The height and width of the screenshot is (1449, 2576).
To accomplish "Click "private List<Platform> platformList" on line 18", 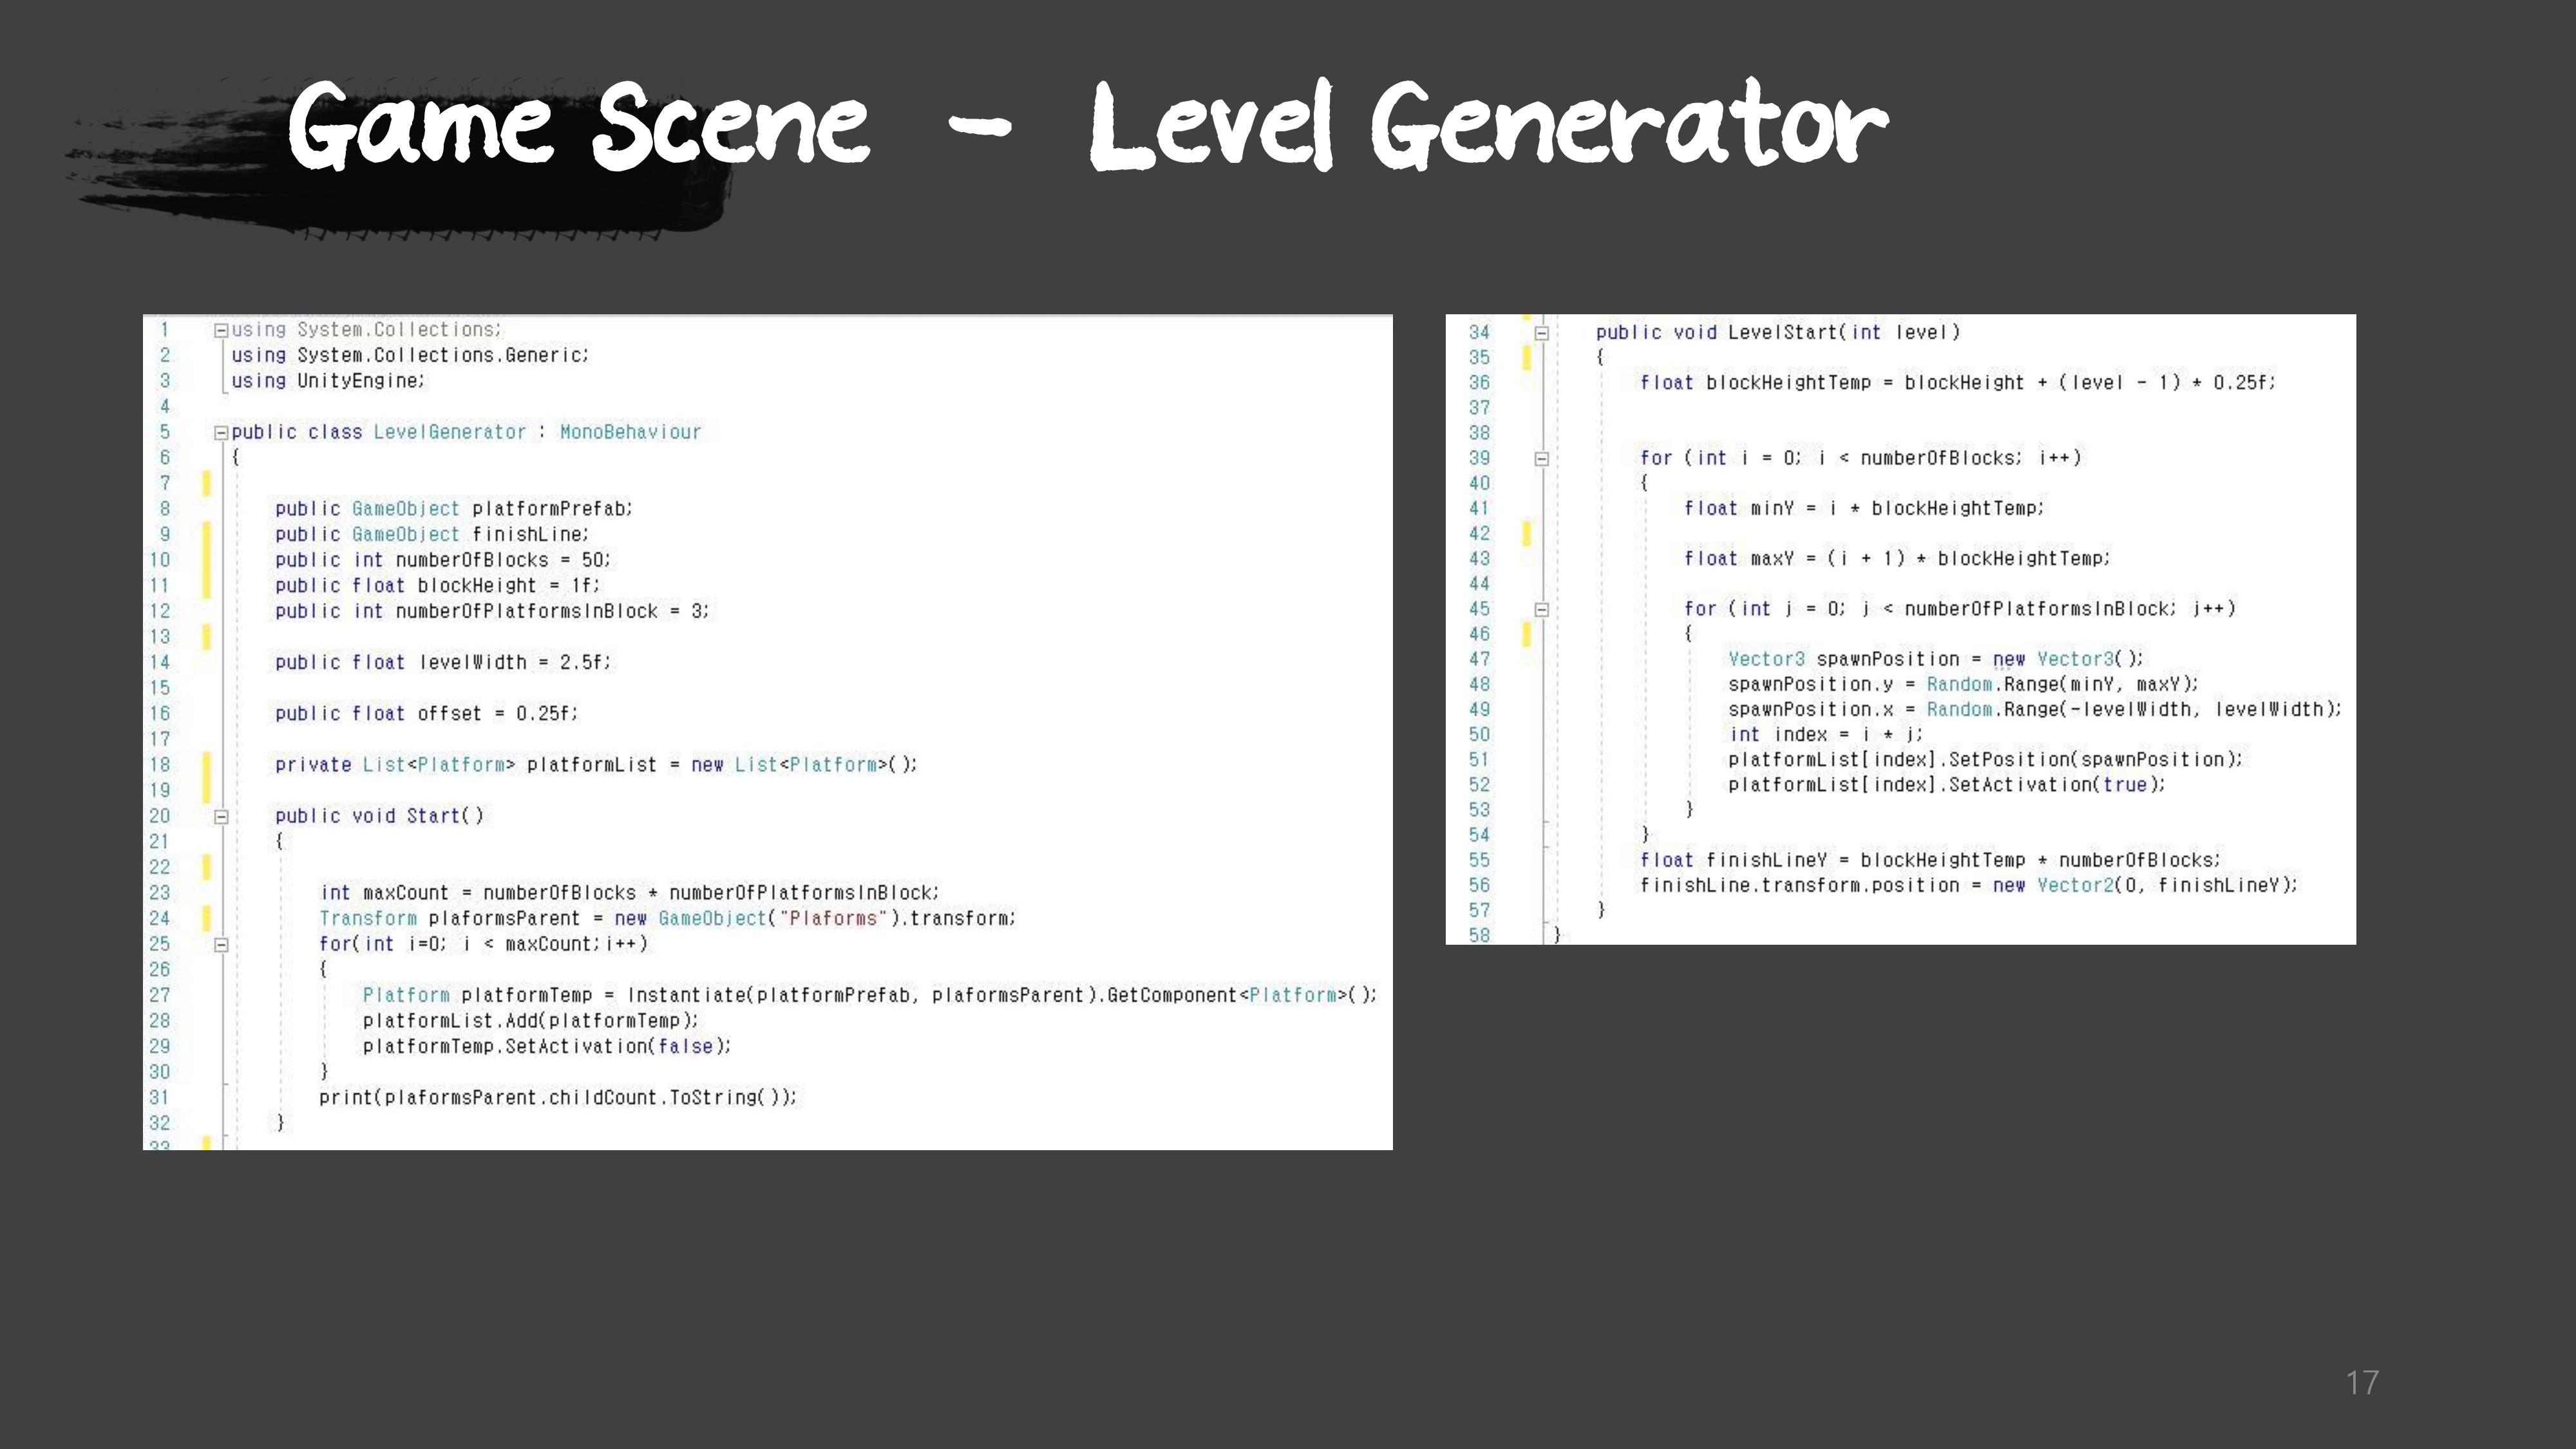I will [x=466, y=765].
